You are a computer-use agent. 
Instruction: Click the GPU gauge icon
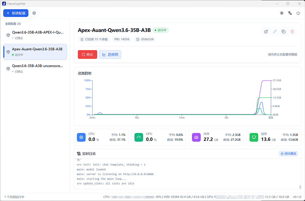click(139, 137)
